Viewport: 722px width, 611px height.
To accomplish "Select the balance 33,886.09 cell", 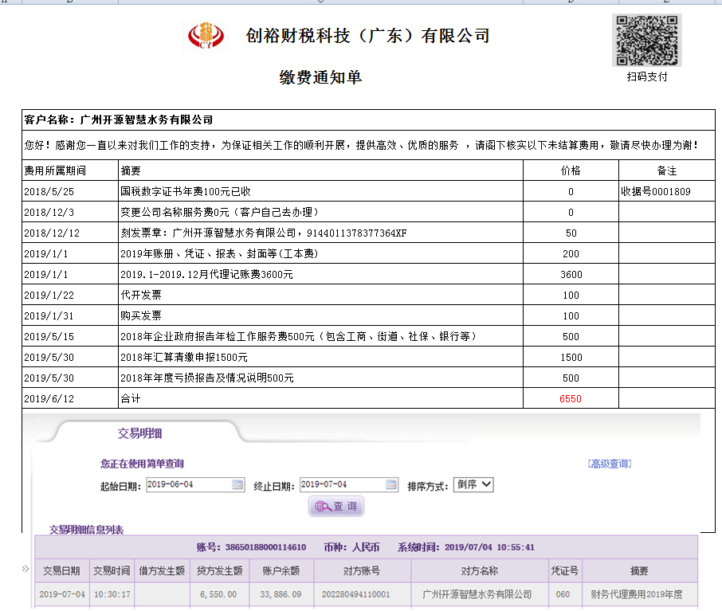I will [281, 594].
